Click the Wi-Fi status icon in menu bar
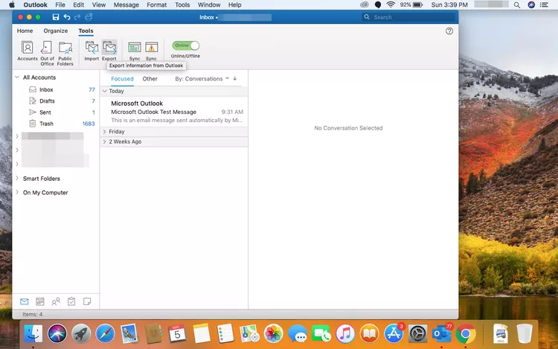The width and height of the screenshot is (558, 349). pos(391,5)
